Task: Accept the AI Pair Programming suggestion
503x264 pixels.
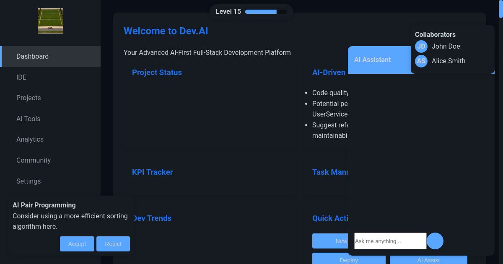Action: point(77,244)
